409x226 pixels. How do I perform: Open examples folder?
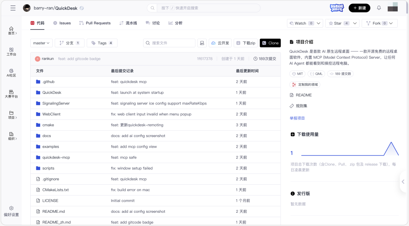pos(51,147)
